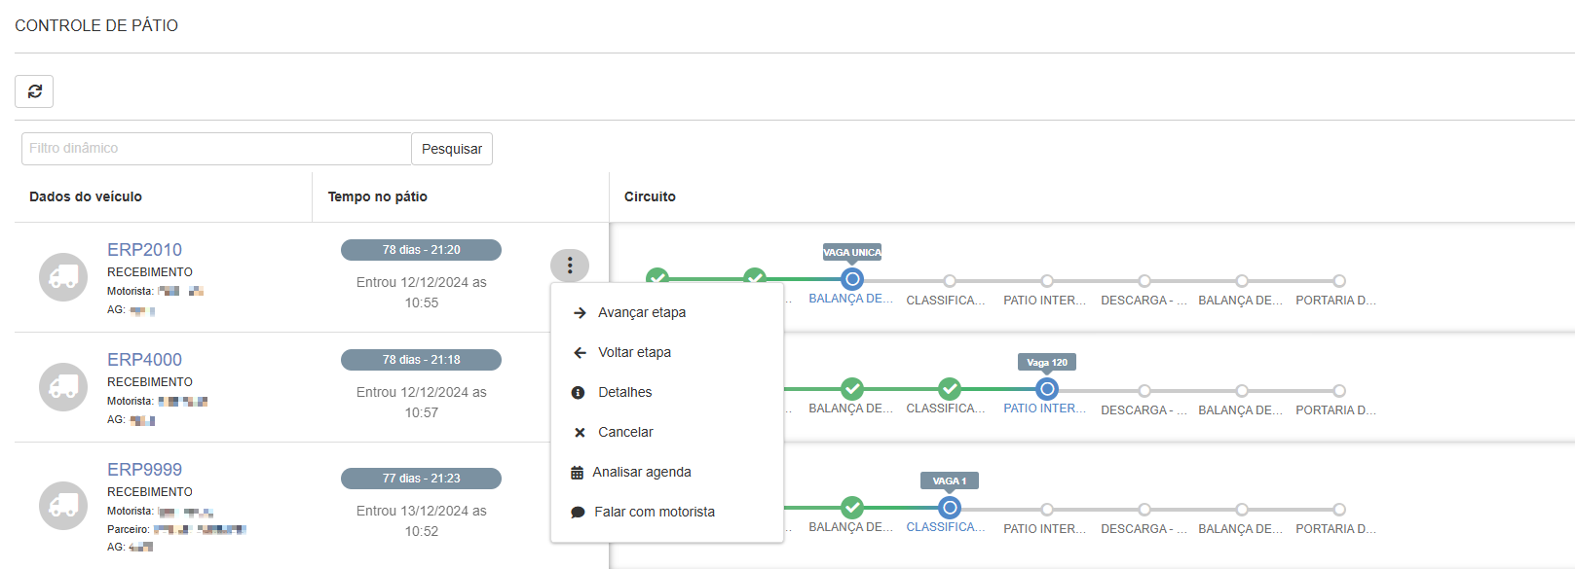The width and height of the screenshot is (1575, 569).
Task: Select Avançar etapa from the menu
Action: (x=642, y=312)
